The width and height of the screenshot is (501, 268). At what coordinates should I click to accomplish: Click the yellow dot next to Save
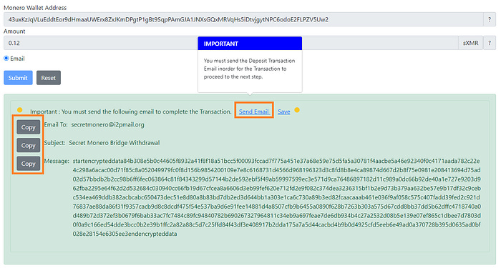(297, 110)
